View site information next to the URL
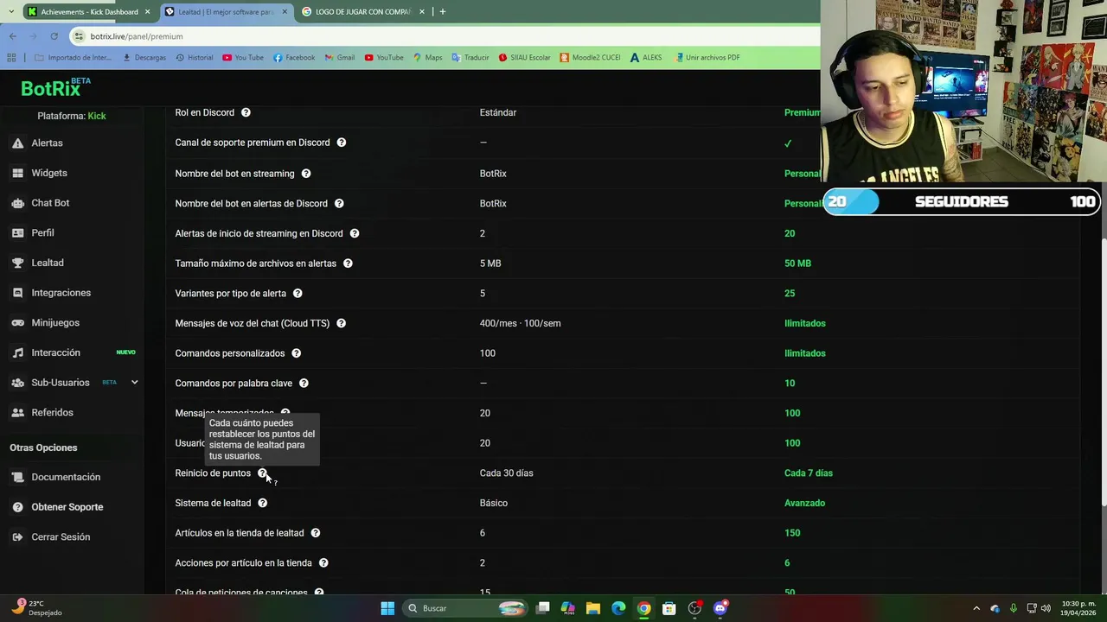 (x=80, y=36)
